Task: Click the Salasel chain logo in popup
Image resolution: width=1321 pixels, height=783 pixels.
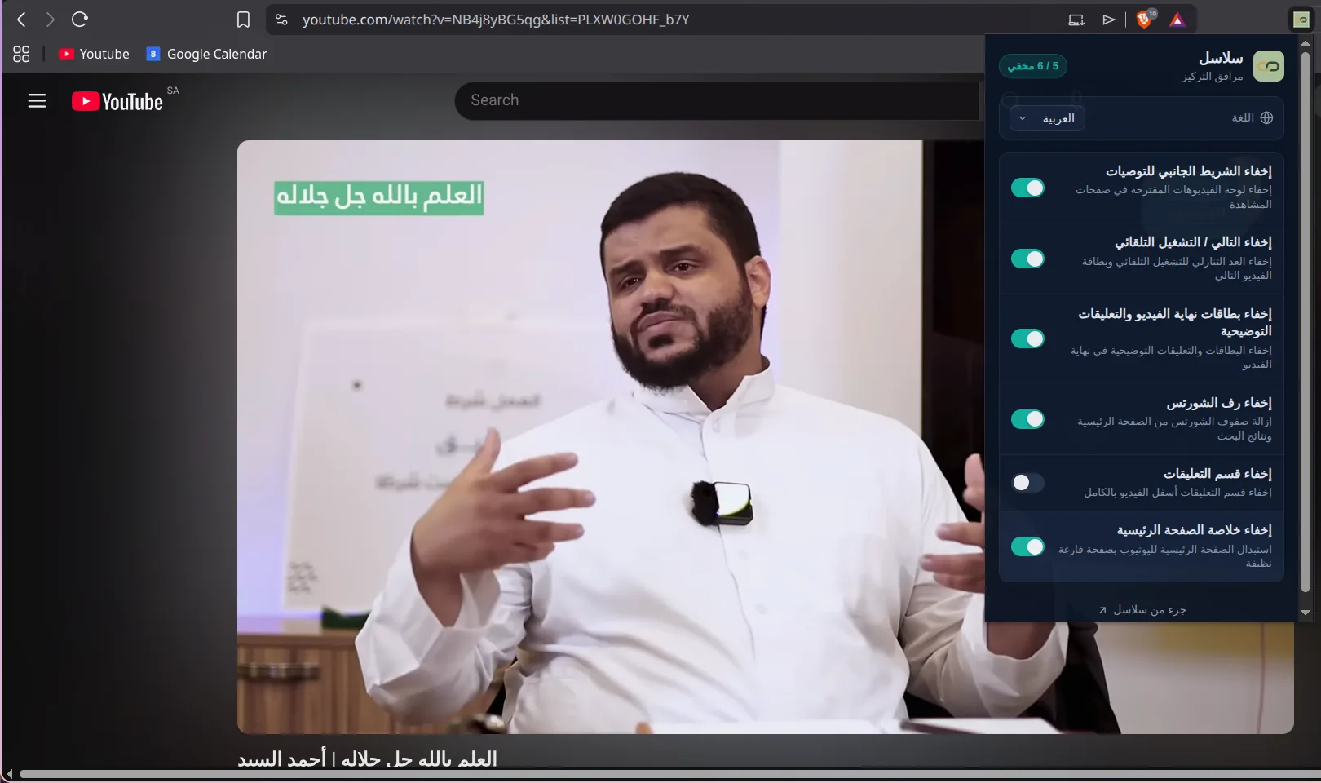Action: 1268,66
